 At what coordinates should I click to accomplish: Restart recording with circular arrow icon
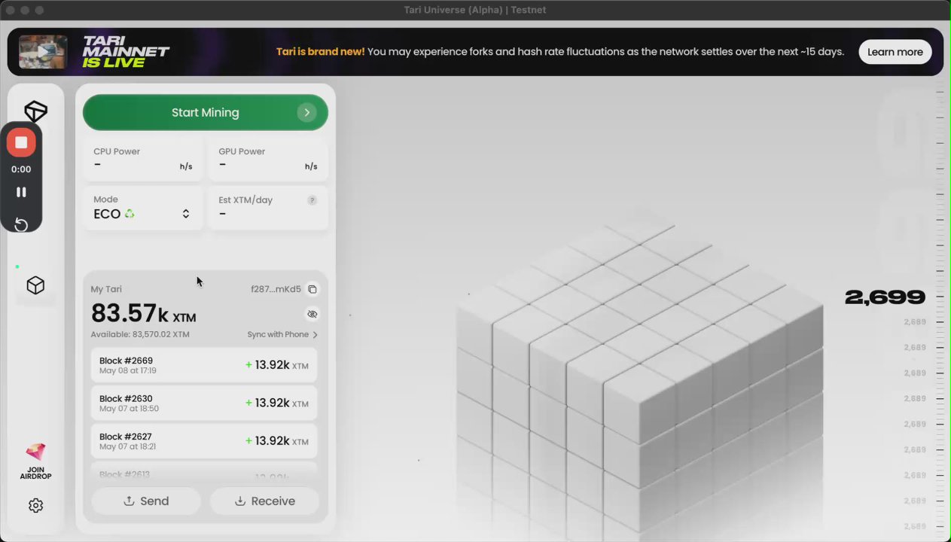[x=21, y=224]
